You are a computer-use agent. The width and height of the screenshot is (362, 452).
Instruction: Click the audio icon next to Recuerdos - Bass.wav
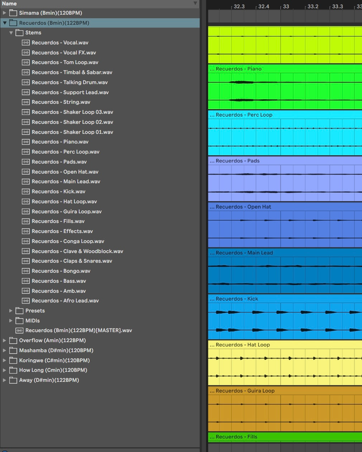pos(25,281)
